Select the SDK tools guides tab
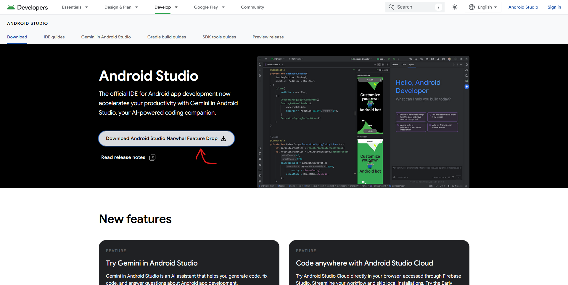 tap(219, 37)
